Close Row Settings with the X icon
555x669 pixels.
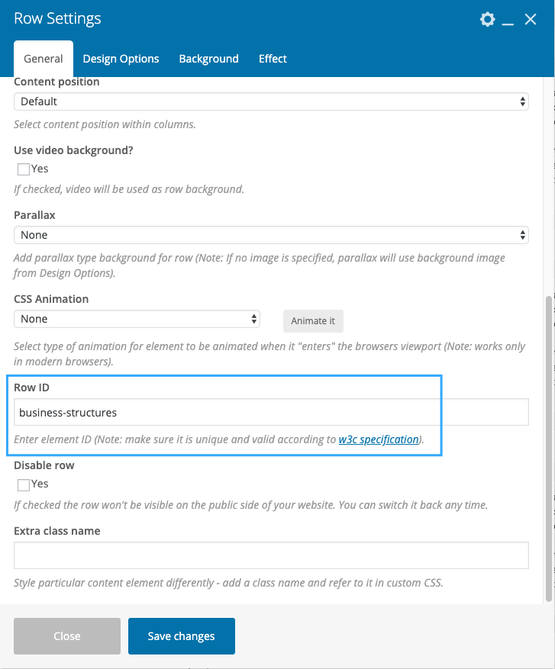531,19
